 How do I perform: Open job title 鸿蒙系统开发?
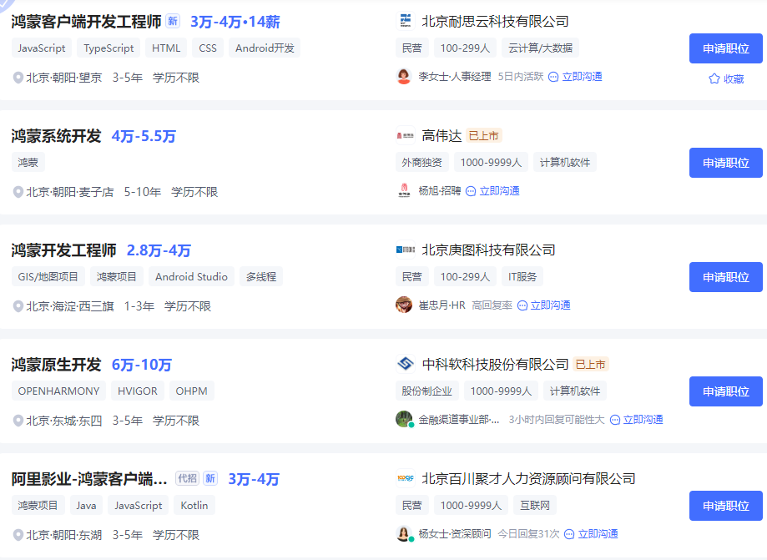pos(56,136)
